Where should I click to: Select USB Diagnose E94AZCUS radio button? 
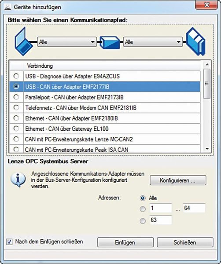pyautogui.click(x=16, y=76)
